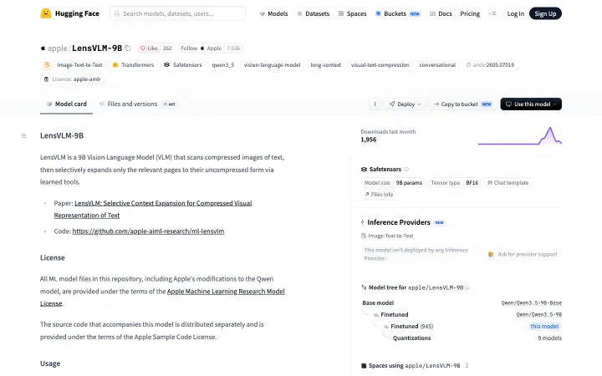Expand the Deploy dropdown
This screenshot has height=376, width=602.
tap(405, 104)
